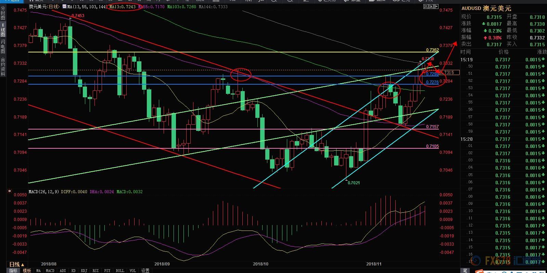
Task: Click the 澳元美元<日线> chart title
Action: (44, 7)
